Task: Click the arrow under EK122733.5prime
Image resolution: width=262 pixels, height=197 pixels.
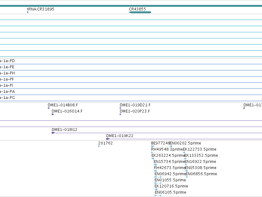Action: 184,152
